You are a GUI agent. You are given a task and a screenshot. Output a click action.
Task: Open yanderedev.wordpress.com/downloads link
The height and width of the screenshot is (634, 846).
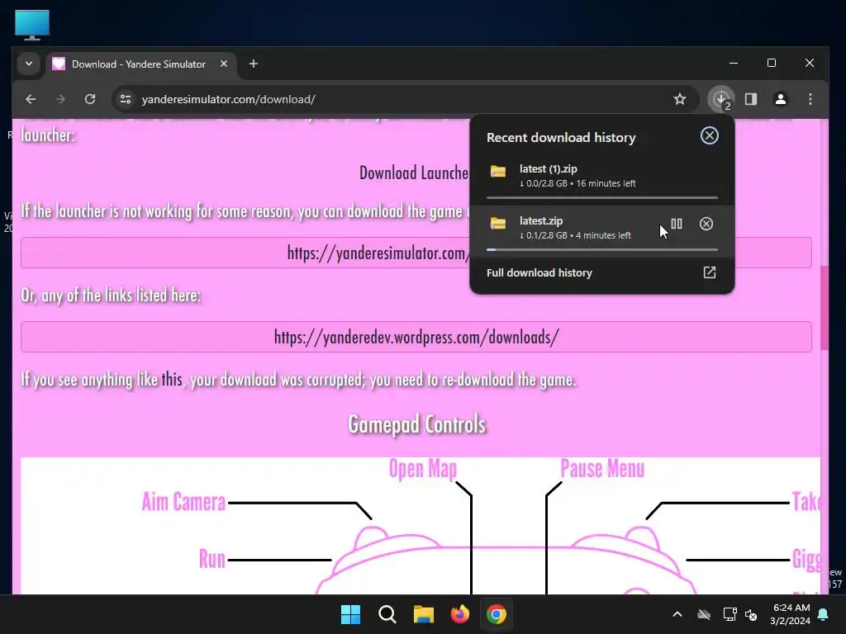(416, 337)
